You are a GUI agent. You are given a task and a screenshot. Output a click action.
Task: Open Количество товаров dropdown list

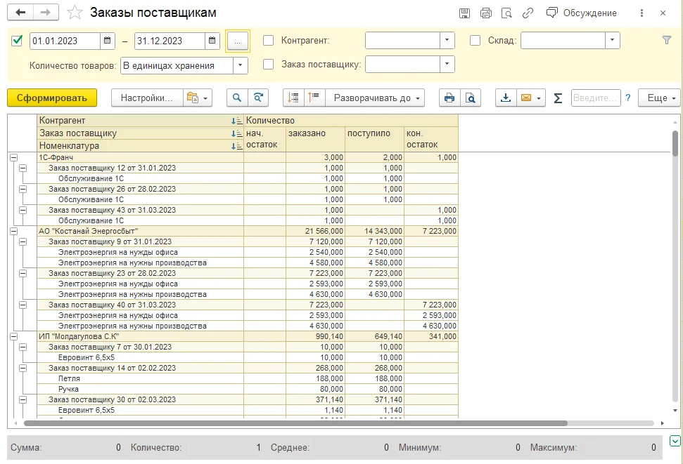240,66
